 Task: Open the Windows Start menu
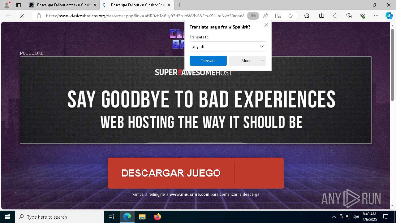(7, 217)
